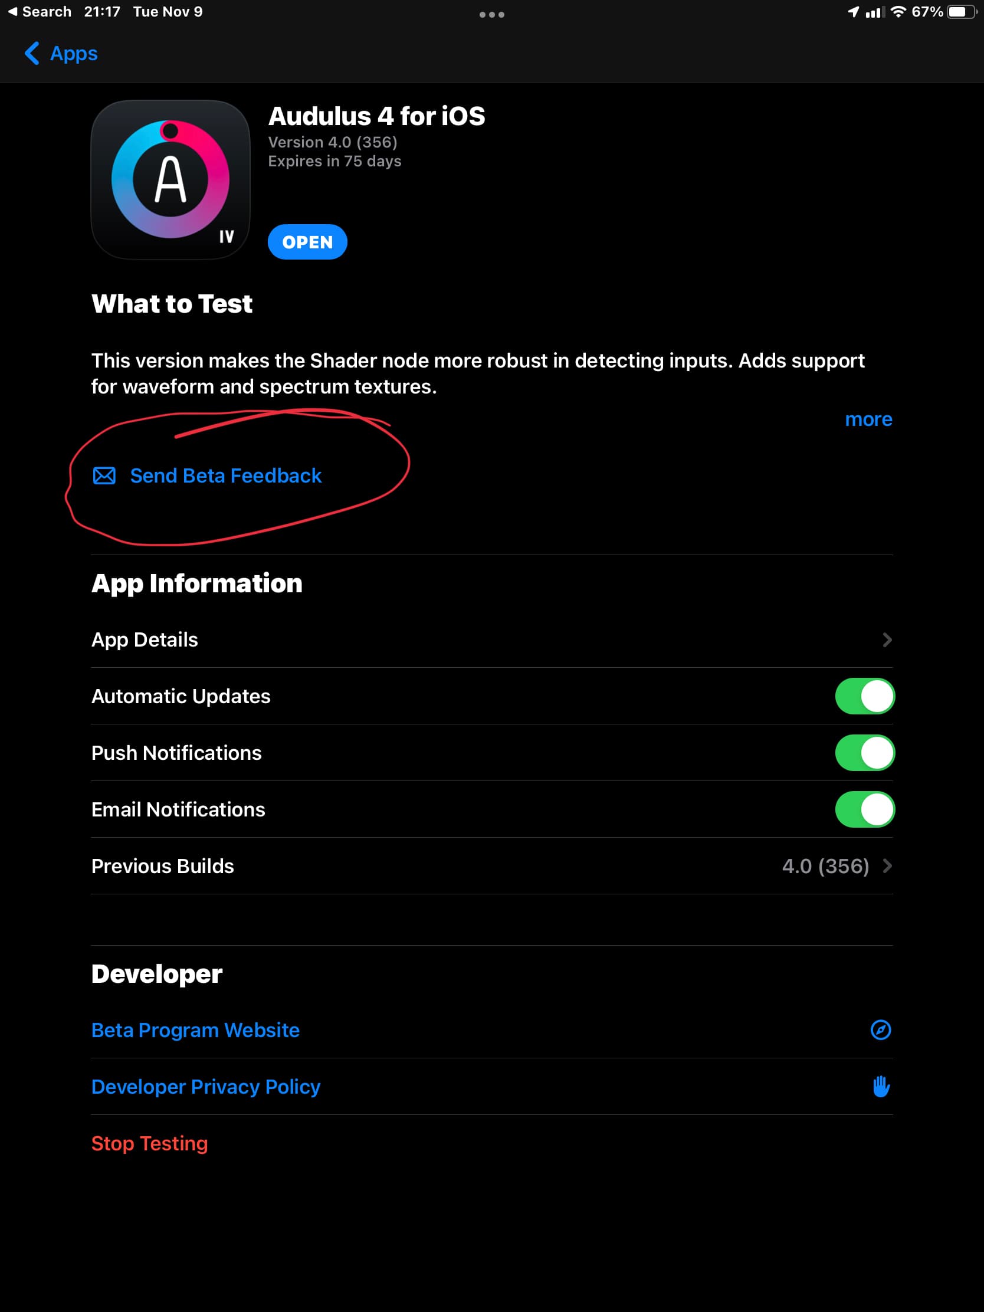Click the envelope icon beside Send Beta Feedback
The image size is (984, 1312).
104,475
